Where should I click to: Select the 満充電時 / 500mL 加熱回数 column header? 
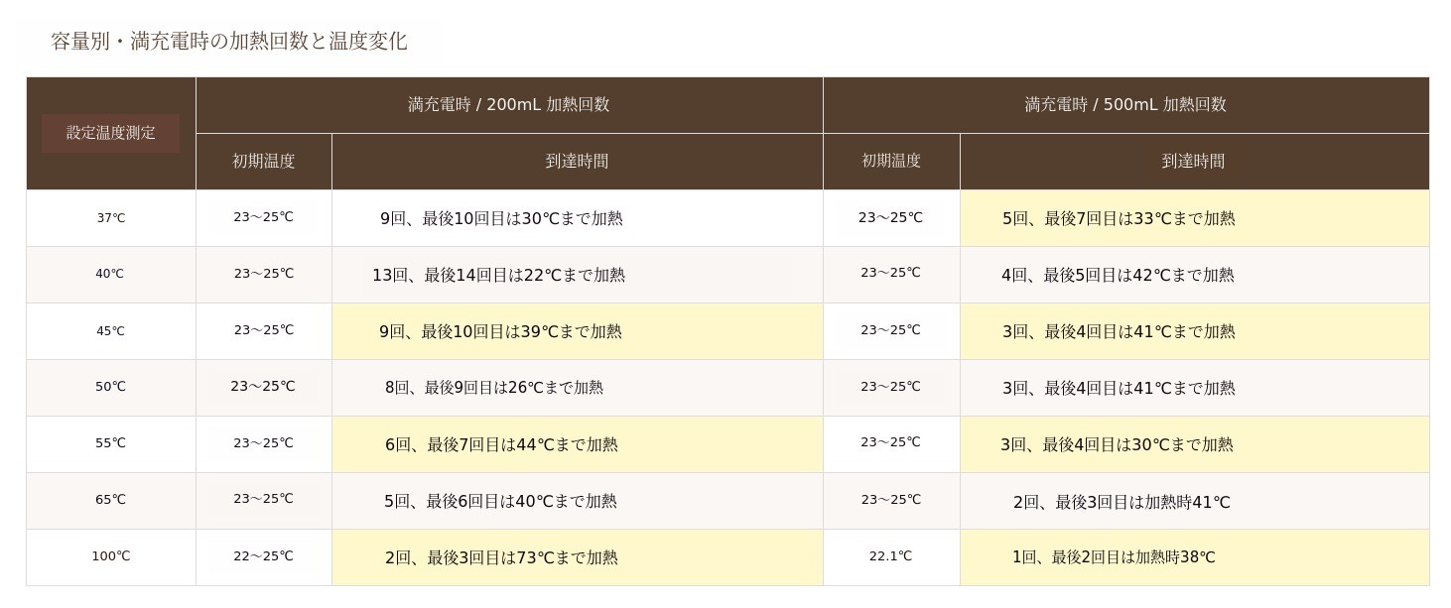click(x=1125, y=104)
